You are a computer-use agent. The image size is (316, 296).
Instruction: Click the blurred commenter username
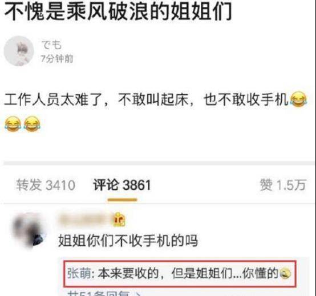coord(84,219)
